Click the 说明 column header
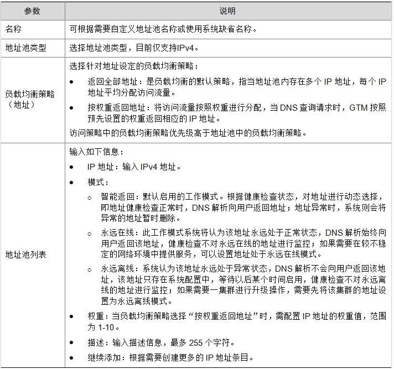Screen dimensions: 394x369 (x=227, y=11)
